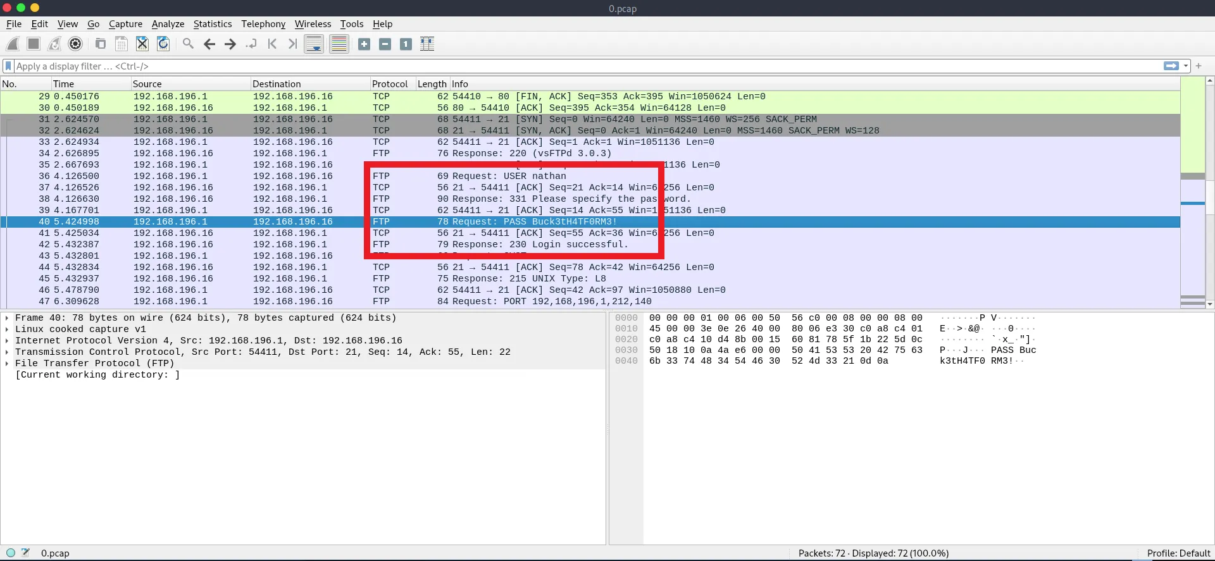Image resolution: width=1215 pixels, height=561 pixels.
Task: Select packet 34 vsFTPd 3.0.3 response
Action: point(590,154)
